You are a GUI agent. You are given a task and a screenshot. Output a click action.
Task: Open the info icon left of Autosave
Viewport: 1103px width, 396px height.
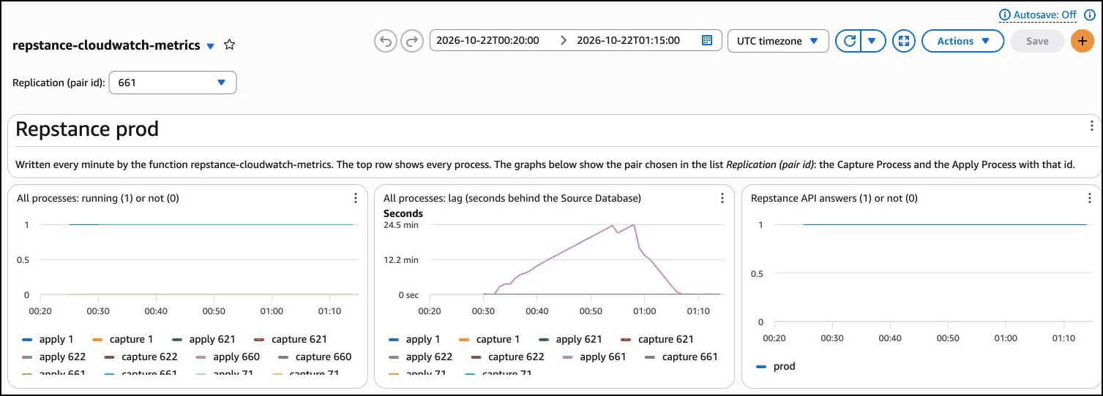click(1005, 15)
